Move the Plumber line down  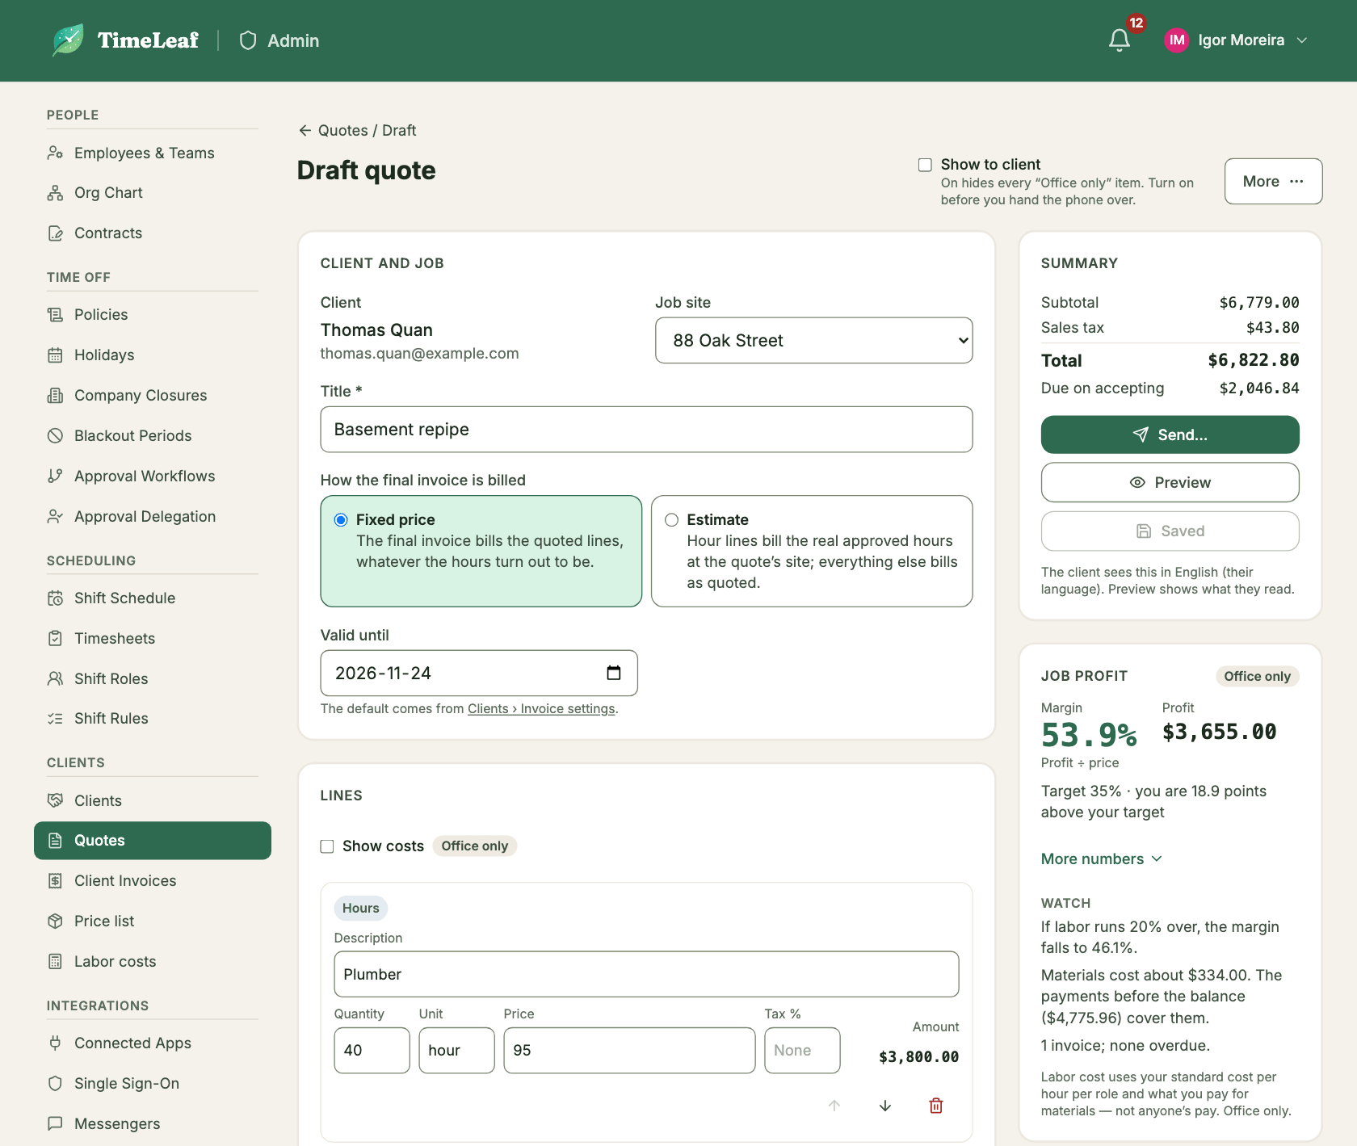(885, 1106)
